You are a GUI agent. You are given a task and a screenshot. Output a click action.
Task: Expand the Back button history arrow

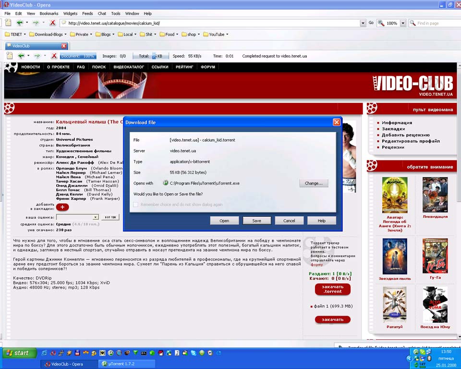27,23
